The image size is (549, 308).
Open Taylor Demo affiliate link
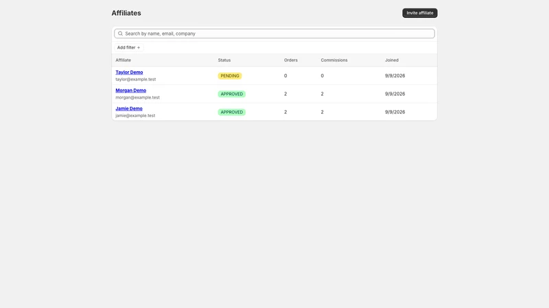point(129,73)
